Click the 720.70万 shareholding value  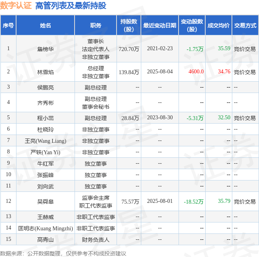point(129,49)
